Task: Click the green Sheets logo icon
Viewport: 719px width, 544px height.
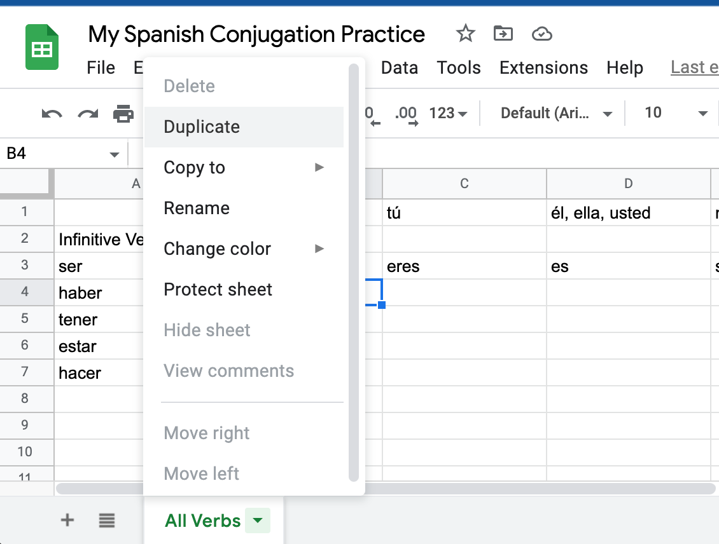Action: (41, 46)
